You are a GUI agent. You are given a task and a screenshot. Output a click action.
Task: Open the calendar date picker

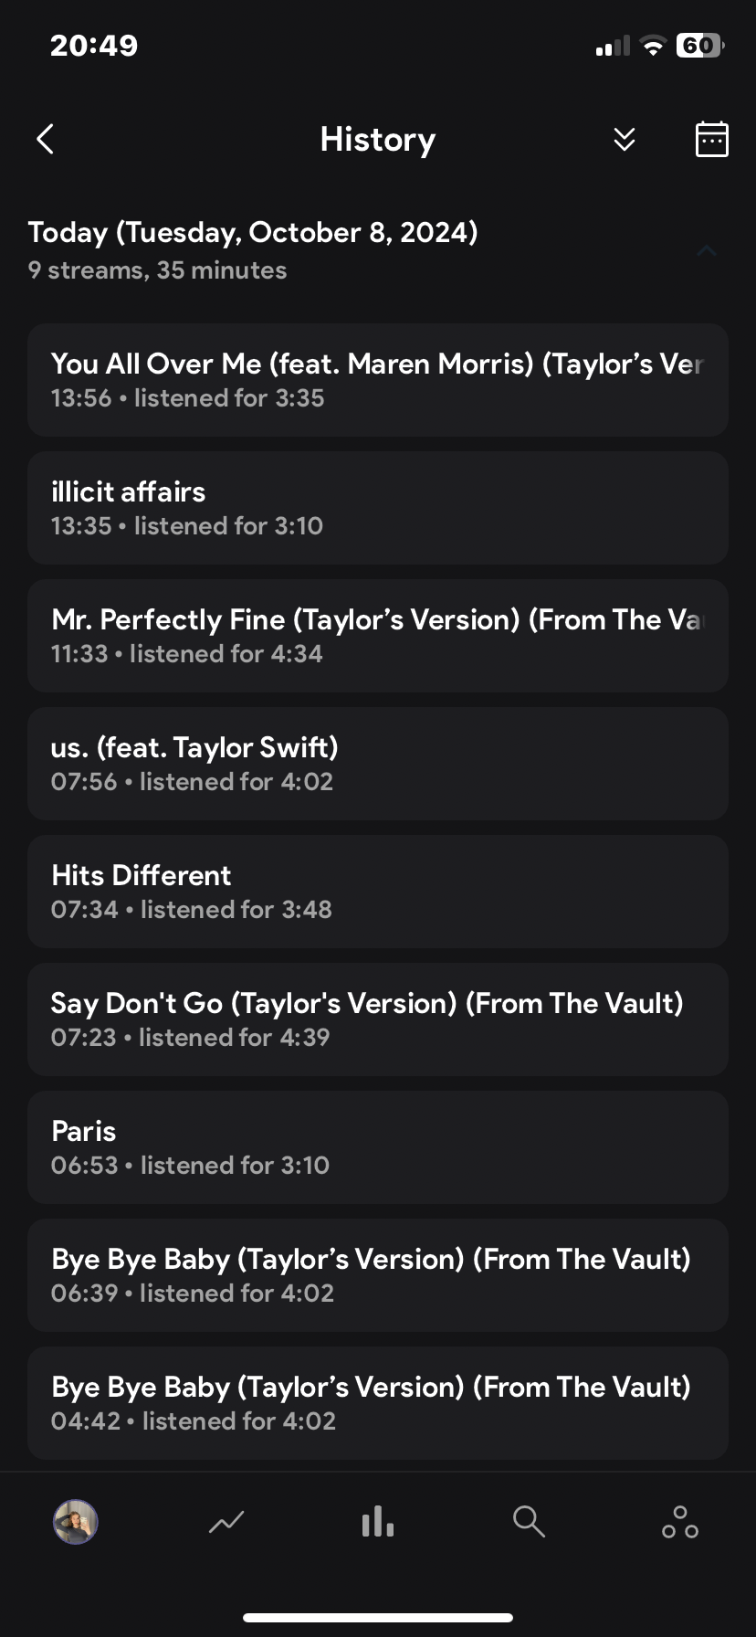click(711, 140)
